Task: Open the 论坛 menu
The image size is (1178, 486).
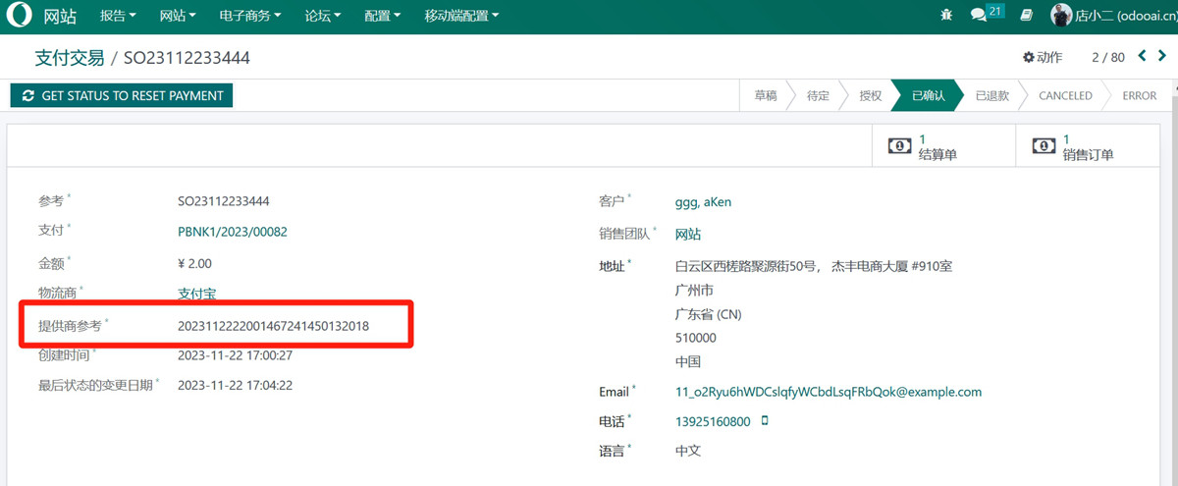Action: (x=323, y=17)
